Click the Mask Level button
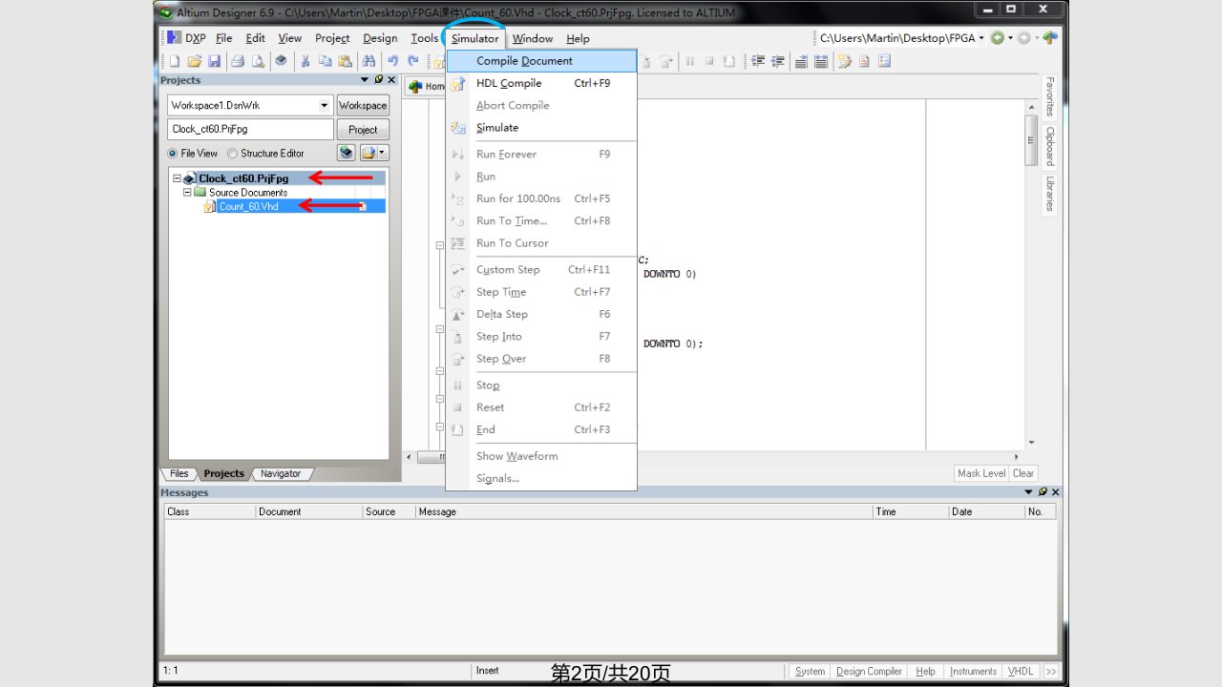 (981, 473)
